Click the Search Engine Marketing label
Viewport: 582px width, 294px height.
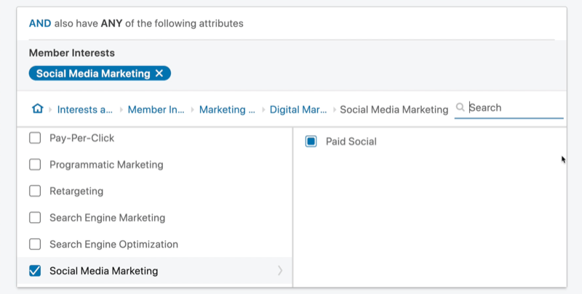(107, 218)
